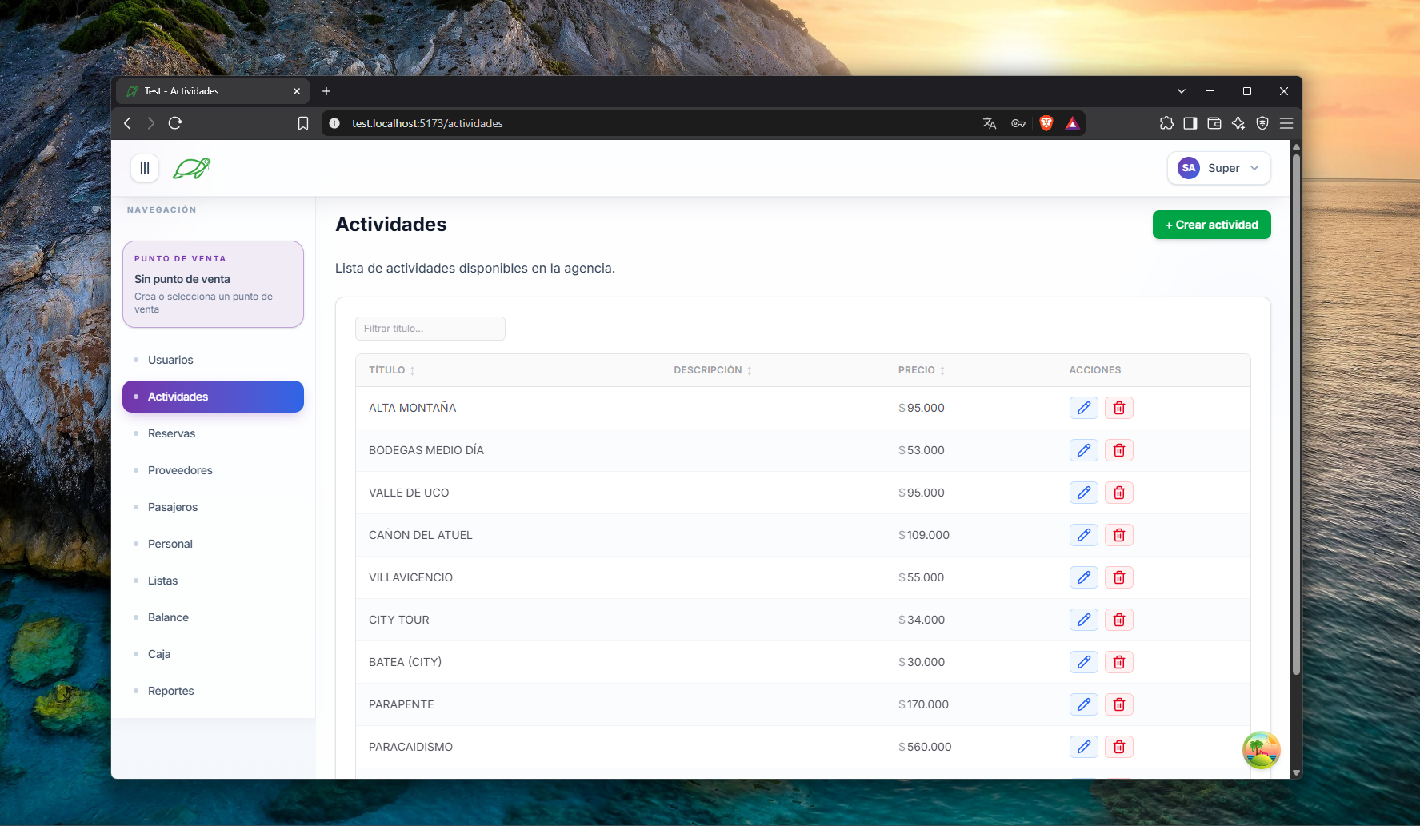The width and height of the screenshot is (1420, 826).
Task: Click the address bar URL
Action: [x=427, y=123]
